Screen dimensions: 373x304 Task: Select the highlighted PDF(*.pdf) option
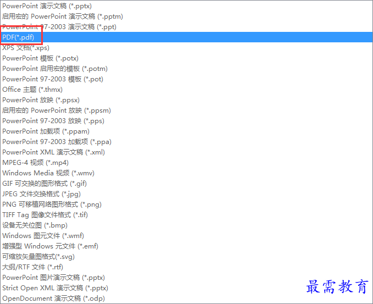pyautogui.click(x=186, y=37)
